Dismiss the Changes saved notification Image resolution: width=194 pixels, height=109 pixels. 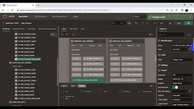click(x=190, y=17)
